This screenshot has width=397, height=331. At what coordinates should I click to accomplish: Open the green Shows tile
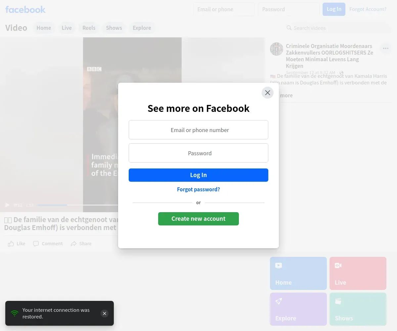(358, 309)
